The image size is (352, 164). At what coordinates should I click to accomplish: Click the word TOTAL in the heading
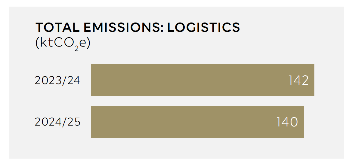[57, 27]
